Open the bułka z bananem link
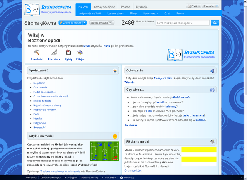 pos(193,115)
